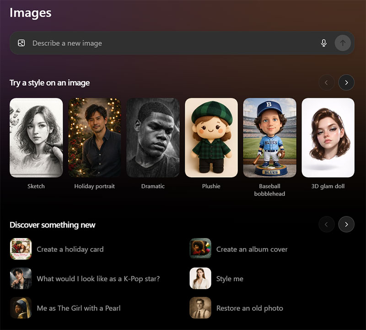Advance the style carousel with the right arrow
This screenshot has width=366, height=330.
tap(346, 82)
